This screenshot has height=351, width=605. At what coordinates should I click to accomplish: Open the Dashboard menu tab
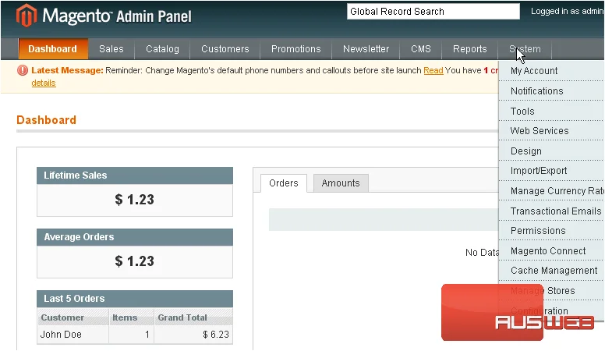point(53,49)
